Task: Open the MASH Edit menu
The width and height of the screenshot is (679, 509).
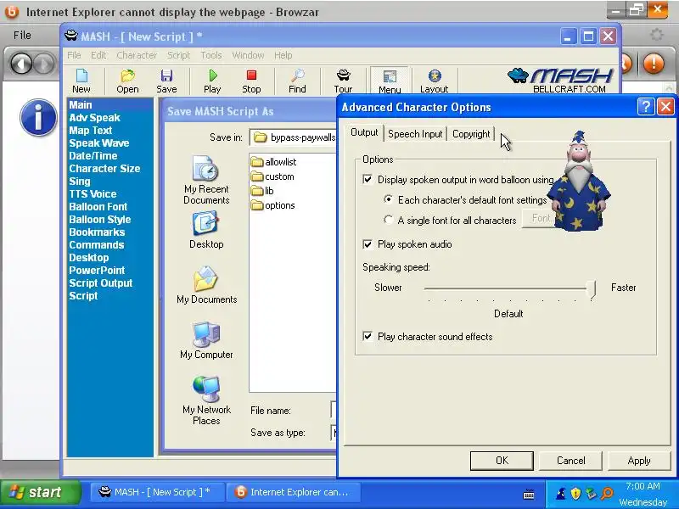Action: click(98, 55)
